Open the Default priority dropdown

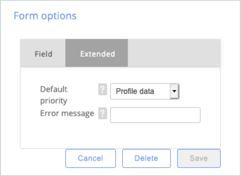tap(145, 91)
